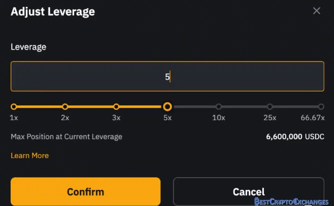
Task: Close the Adjust Leverage dialog
Action: point(316,11)
